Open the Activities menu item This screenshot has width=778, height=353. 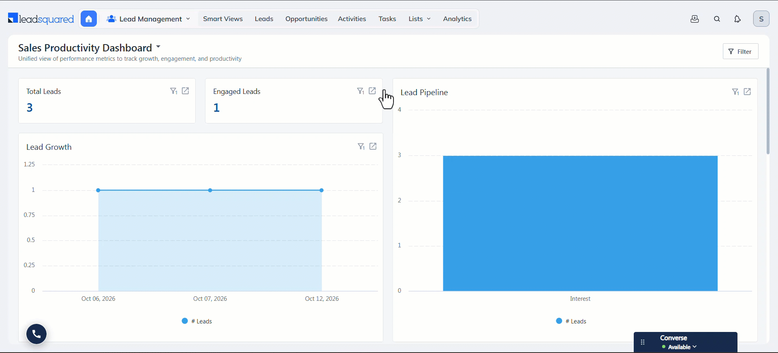point(352,19)
